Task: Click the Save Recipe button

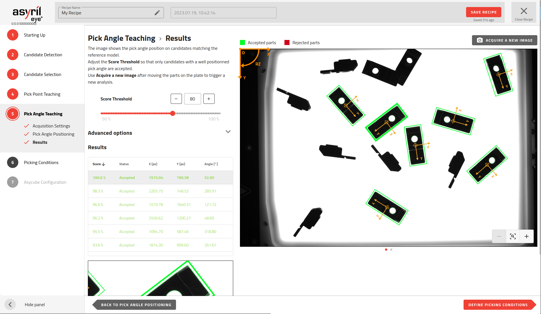Action: 483,12
